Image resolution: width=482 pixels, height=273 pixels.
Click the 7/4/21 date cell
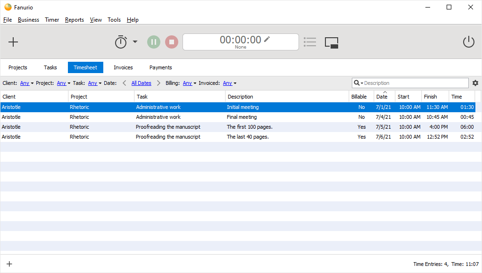point(383,117)
